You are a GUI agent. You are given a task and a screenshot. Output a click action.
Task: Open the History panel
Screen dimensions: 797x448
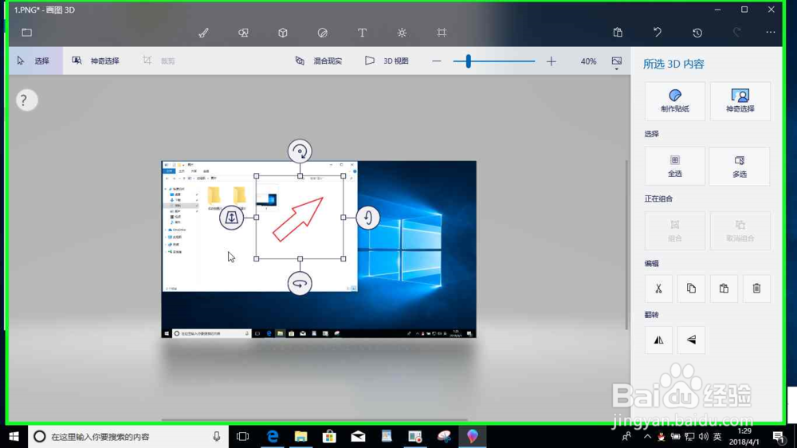(697, 33)
